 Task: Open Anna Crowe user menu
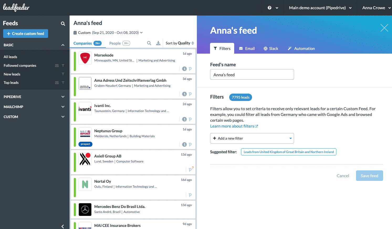(377, 8)
